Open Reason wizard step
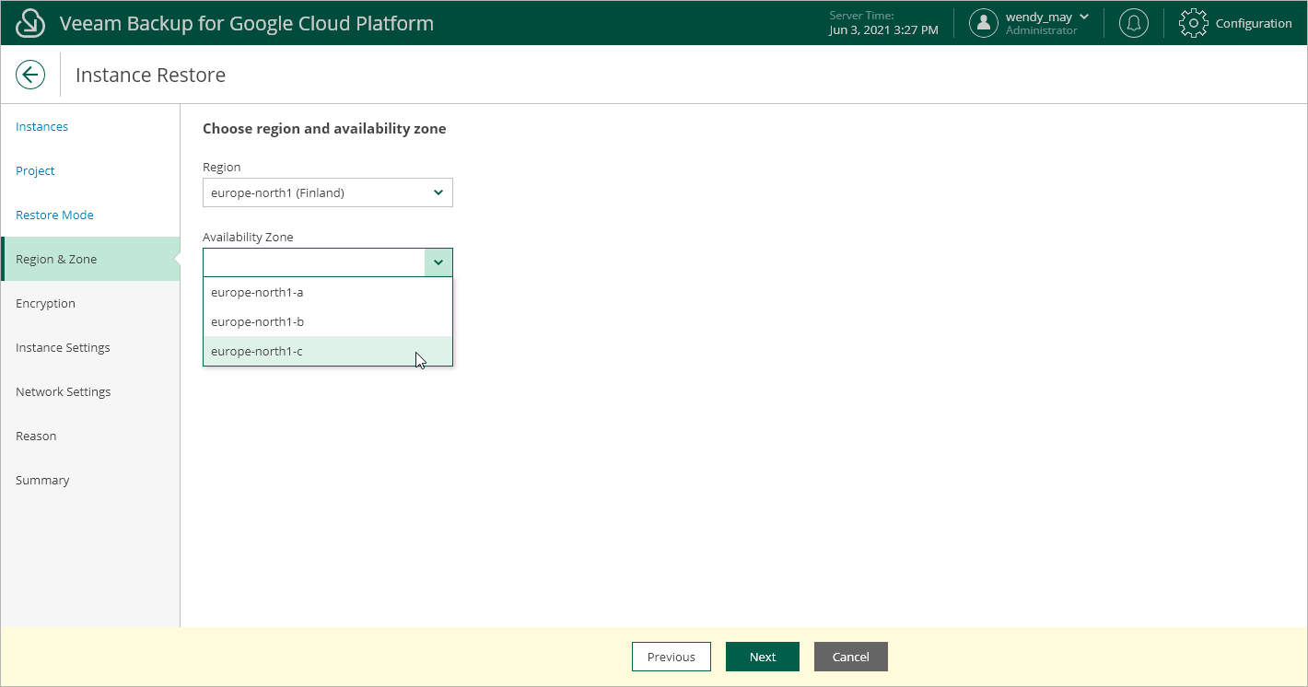The width and height of the screenshot is (1308, 687). pyautogui.click(x=36, y=436)
